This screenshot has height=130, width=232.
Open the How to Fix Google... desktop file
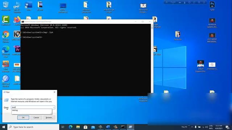click(x=143, y=8)
